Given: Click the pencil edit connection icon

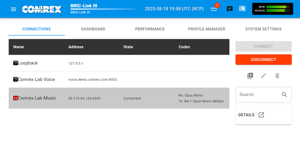Looking at the screenshot, I should click(264, 76).
